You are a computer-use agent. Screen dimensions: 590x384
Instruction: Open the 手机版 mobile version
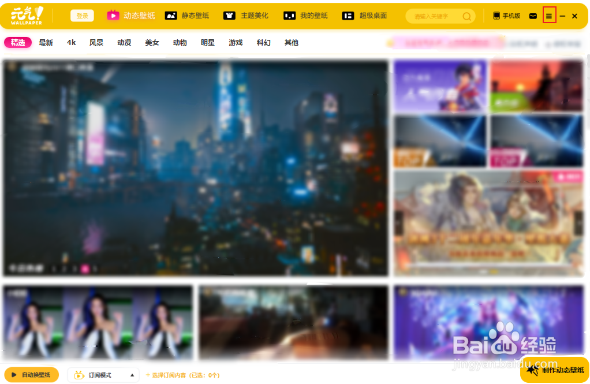(x=506, y=16)
